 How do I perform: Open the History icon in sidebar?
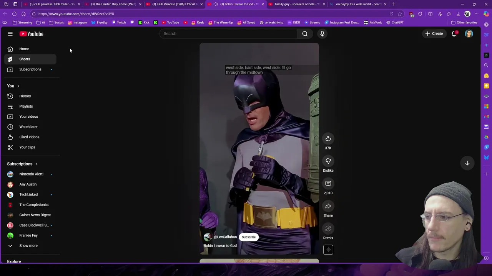point(10,96)
